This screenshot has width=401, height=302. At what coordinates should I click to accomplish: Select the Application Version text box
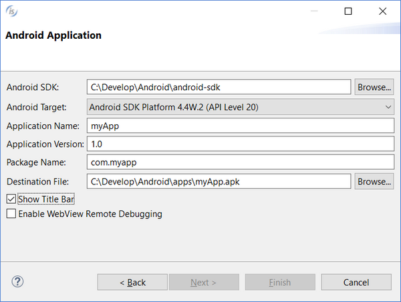click(x=241, y=144)
